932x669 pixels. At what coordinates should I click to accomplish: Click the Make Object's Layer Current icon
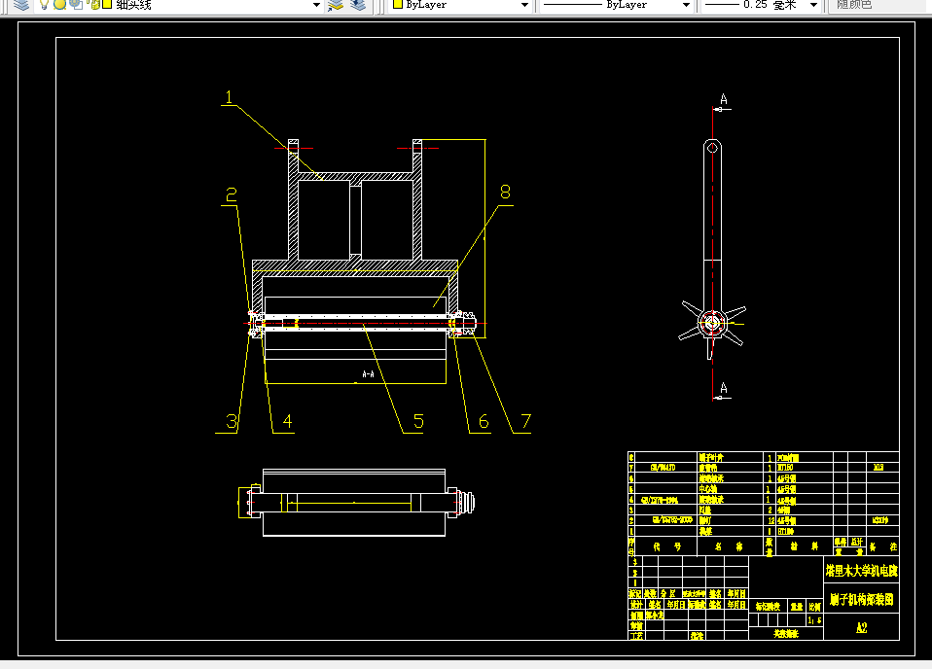point(336,5)
